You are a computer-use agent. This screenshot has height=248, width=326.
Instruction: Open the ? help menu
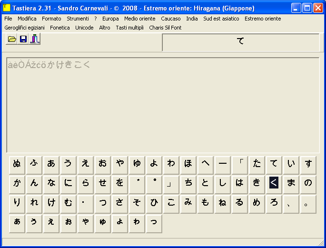point(96,19)
